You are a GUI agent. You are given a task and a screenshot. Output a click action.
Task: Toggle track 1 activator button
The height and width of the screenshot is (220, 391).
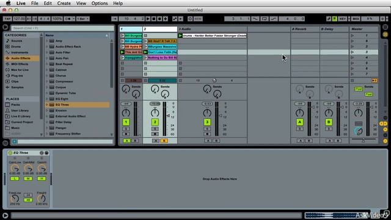[126, 122]
